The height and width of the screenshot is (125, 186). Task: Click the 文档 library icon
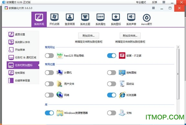click(x=122, y=113)
